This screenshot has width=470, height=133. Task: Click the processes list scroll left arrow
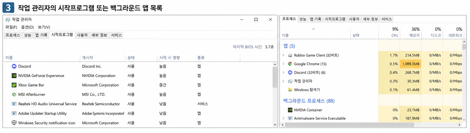283,125
